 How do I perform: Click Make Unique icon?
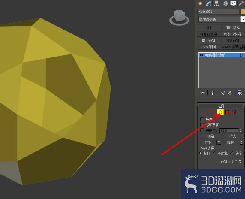click(223, 93)
